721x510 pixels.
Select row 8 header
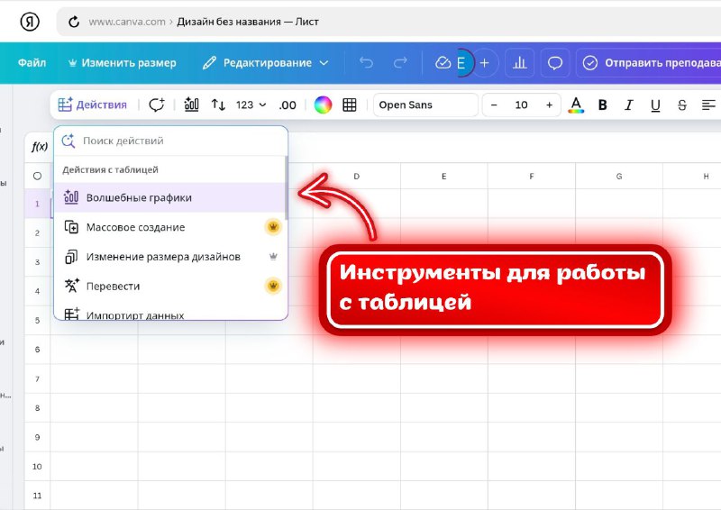pyautogui.click(x=37, y=408)
